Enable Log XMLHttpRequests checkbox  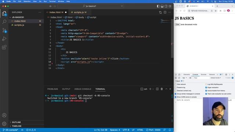point(206,84)
